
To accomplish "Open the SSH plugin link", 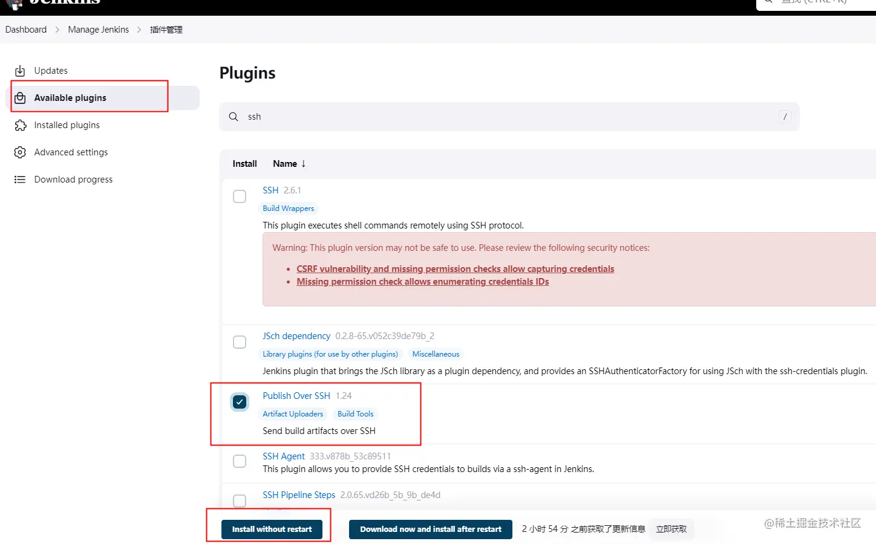I will pyautogui.click(x=270, y=190).
